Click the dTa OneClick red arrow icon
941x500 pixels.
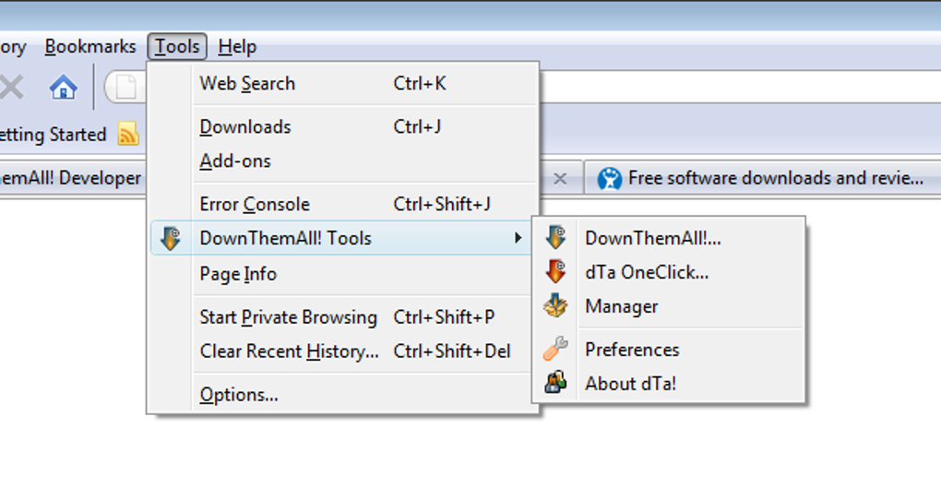[555, 272]
